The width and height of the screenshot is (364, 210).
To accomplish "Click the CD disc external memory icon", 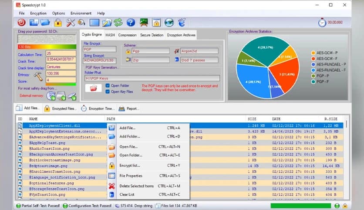I will pyautogui.click(x=51, y=96).
